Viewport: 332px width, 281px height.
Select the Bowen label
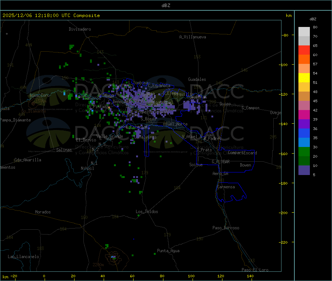pyautogui.click(x=245, y=165)
